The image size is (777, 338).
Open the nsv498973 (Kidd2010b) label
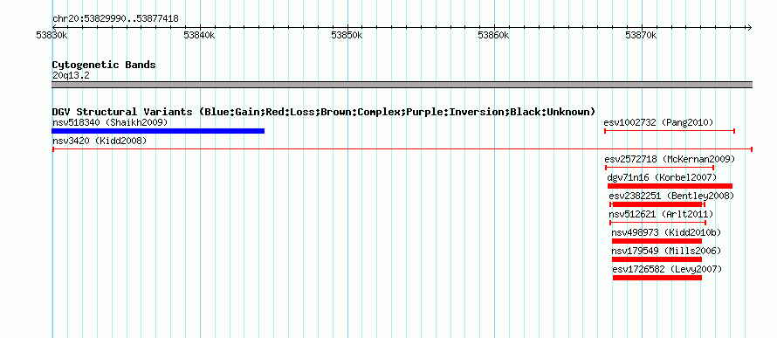(x=666, y=232)
